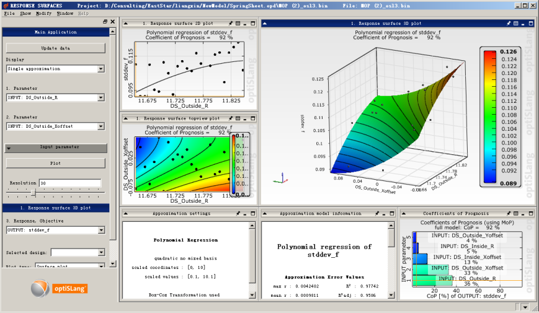The height and width of the screenshot is (313, 539).
Task: Maximize the Response surface 2D plot panel
Action: click(x=253, y=24)
